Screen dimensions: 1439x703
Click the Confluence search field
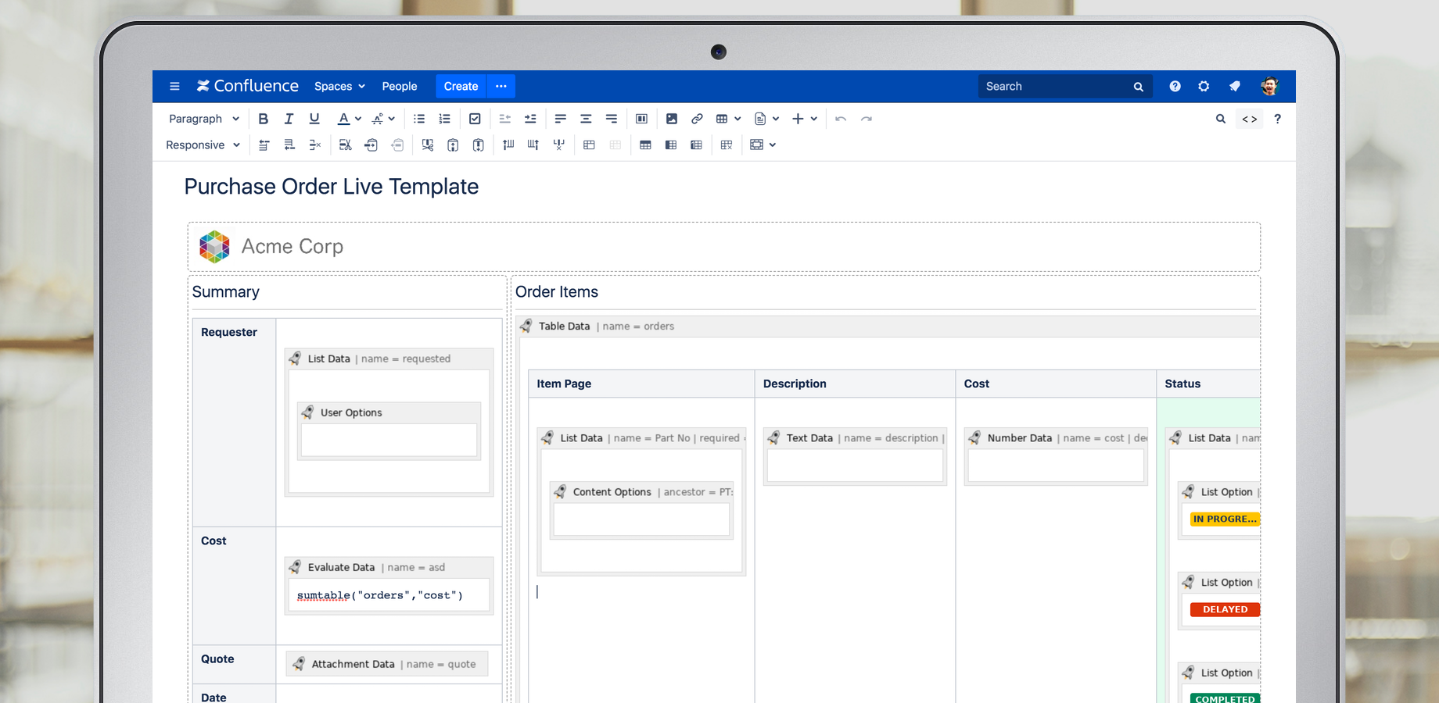[1056, 86]
